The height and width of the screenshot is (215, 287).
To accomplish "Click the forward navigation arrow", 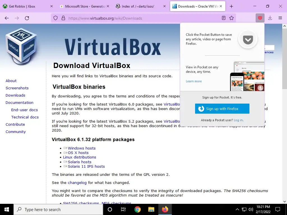I will [17, 18].
